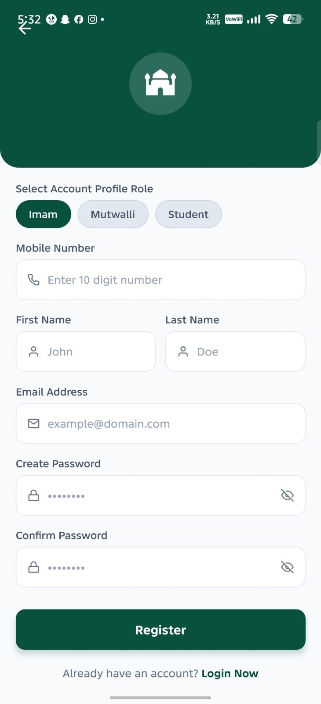Focus the email address field
Image resolution: width=321 pixels, height=704 pixels.
pos(160,423)
